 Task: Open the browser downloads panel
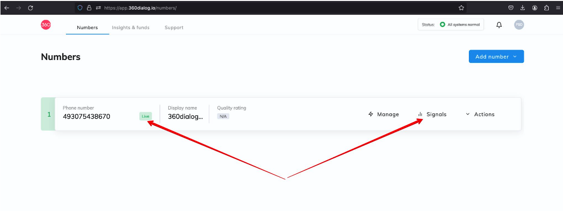(x=523, y=8)
